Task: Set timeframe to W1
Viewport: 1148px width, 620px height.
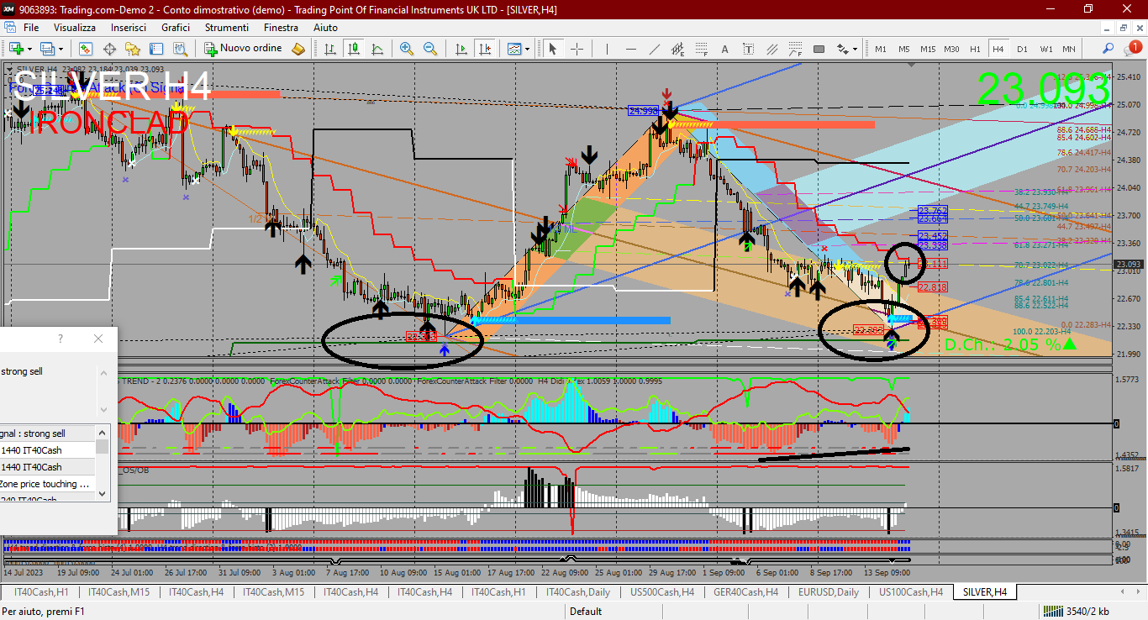Action: (x=1045, y=49)
